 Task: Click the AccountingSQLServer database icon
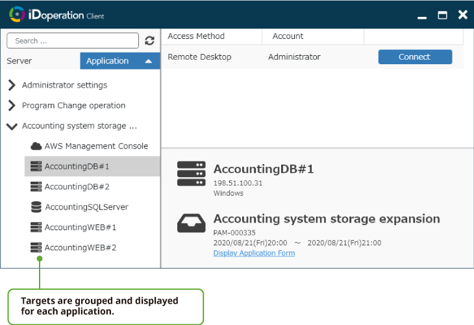pos(36,207)
